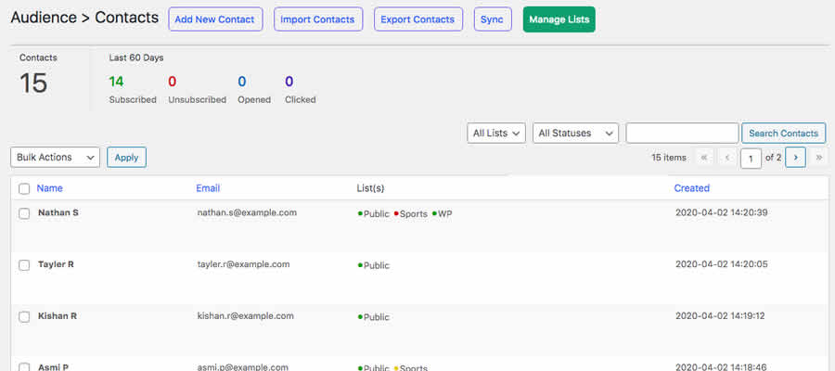Click the Sync button
The height and width of the screenshot is (371, 835).
[x=493, y=19]
